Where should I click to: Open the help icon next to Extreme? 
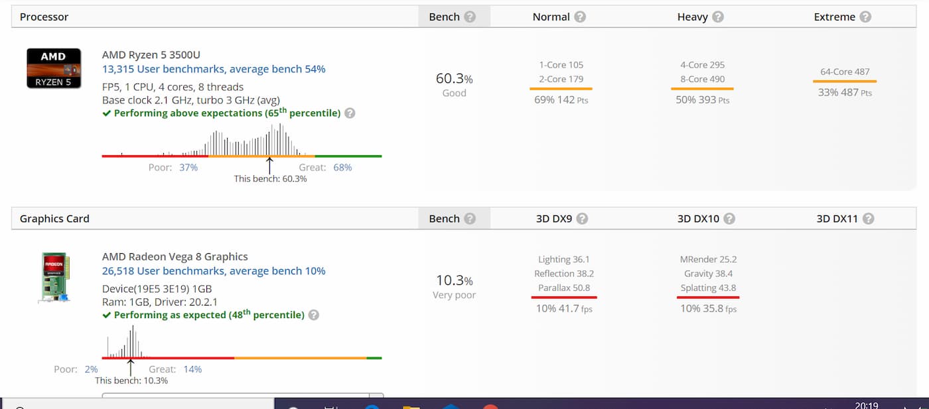pyautogui.click(x=865, y=17)
